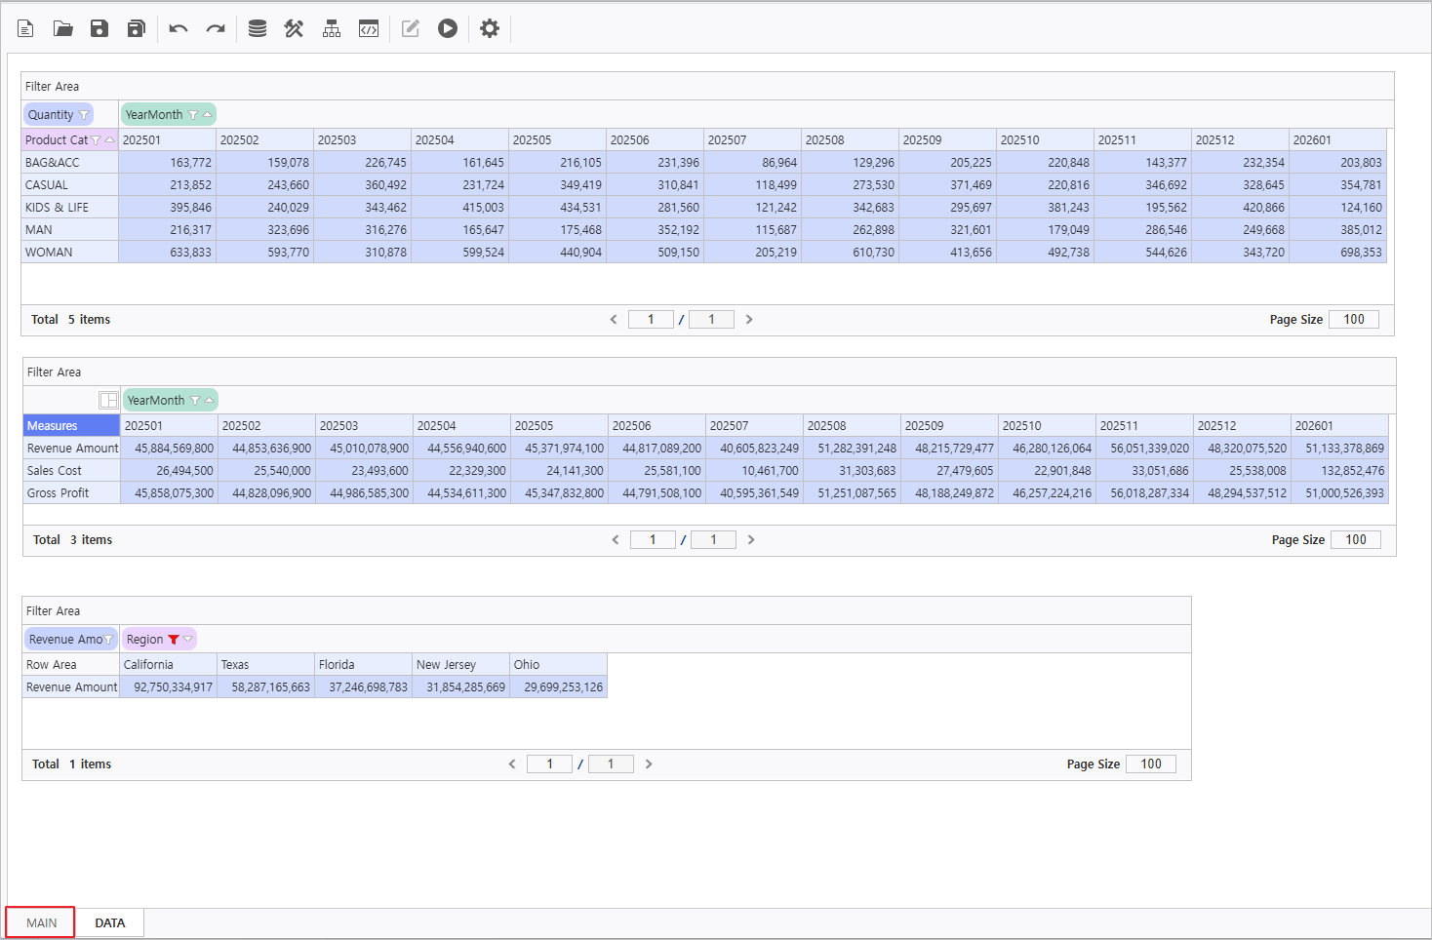Toggle filter on the Quantity field chip
The height and width of the screenshot is (940, 1432).
[x=84, y=115]
